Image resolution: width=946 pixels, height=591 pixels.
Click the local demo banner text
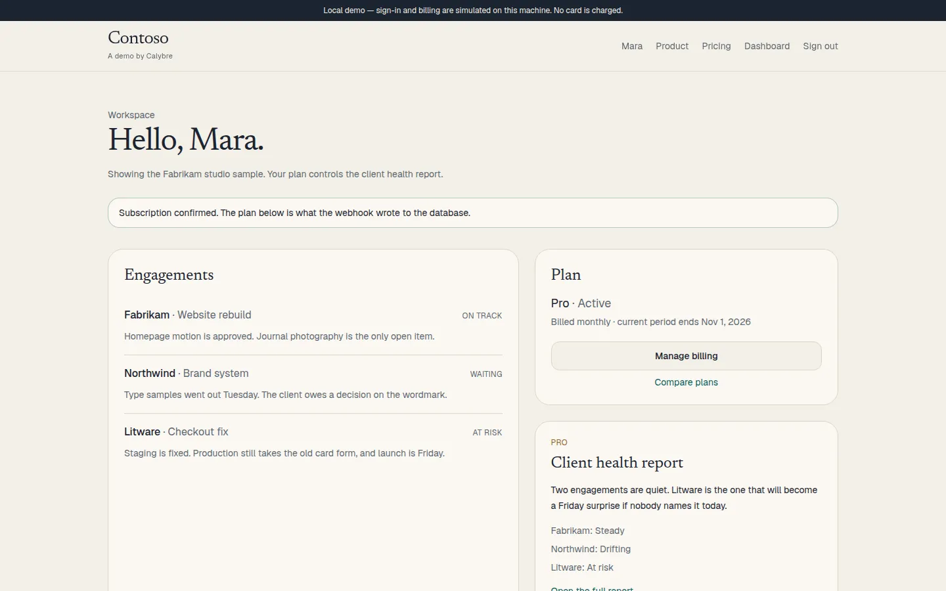(473, 11)
